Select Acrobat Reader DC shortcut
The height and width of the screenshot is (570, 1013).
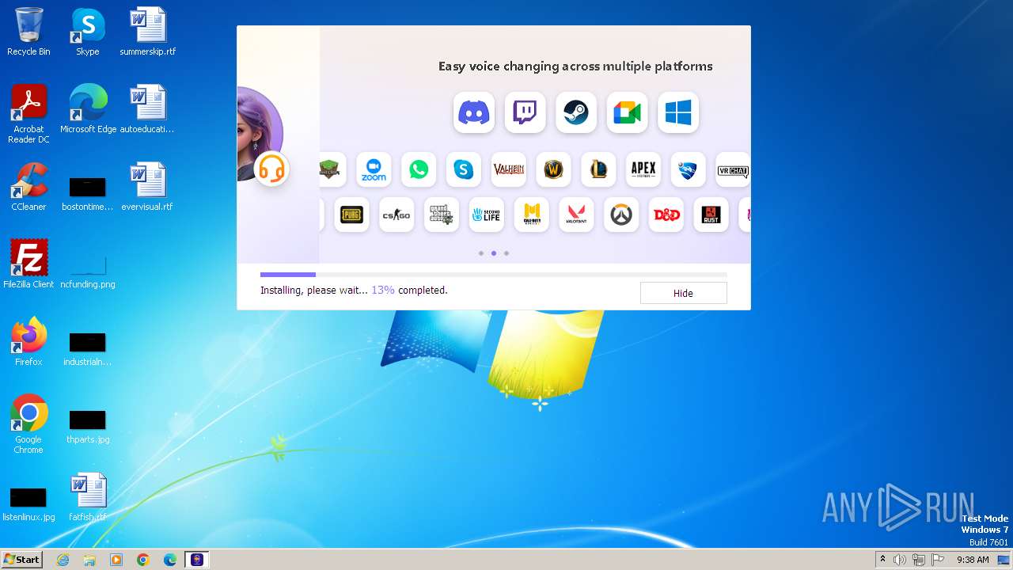28,114
